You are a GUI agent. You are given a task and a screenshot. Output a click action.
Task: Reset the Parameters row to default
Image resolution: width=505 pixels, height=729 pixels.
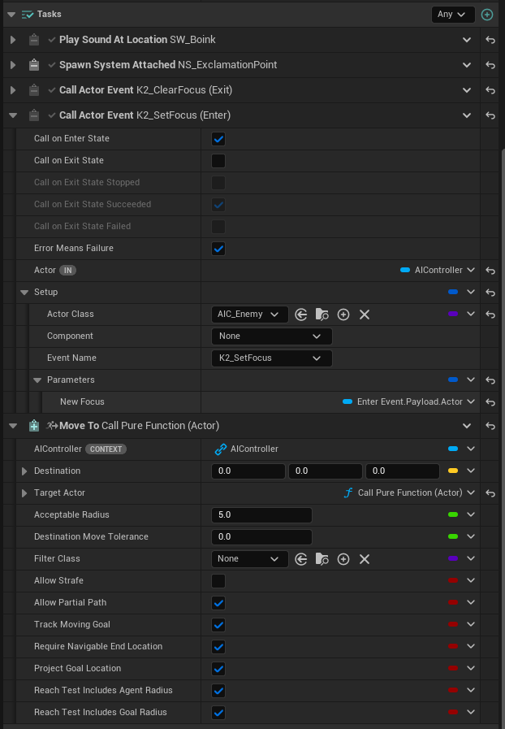coord(490,380)
